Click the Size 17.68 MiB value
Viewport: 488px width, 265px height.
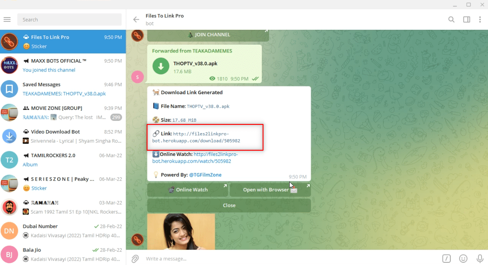click(184, 120)
